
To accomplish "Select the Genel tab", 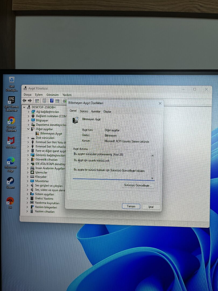I will tap(73, 111).
